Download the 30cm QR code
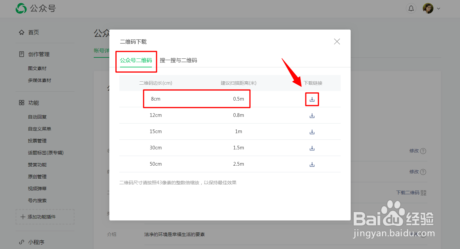Screen dimensions: 460x249 point(312,148)
